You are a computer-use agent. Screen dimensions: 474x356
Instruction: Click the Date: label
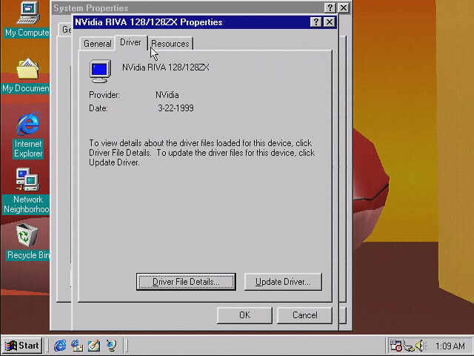coord(99,108)
